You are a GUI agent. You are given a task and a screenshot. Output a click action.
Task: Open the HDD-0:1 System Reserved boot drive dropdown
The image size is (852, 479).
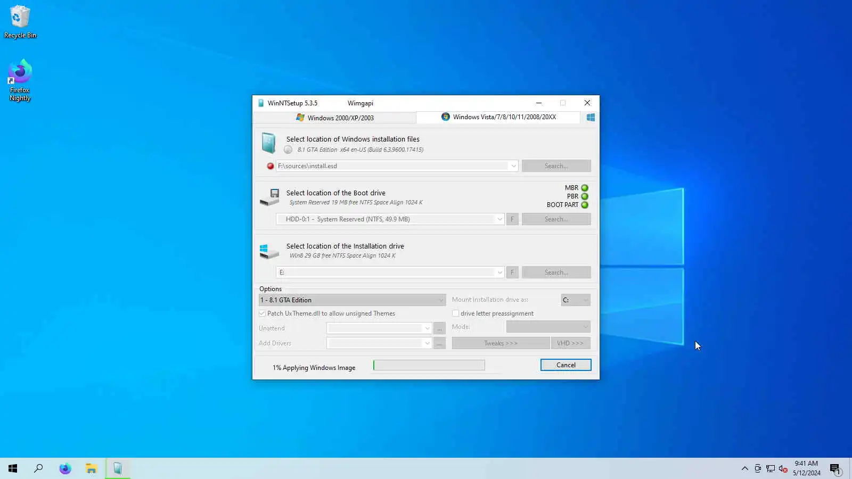[x=499, y=219]
